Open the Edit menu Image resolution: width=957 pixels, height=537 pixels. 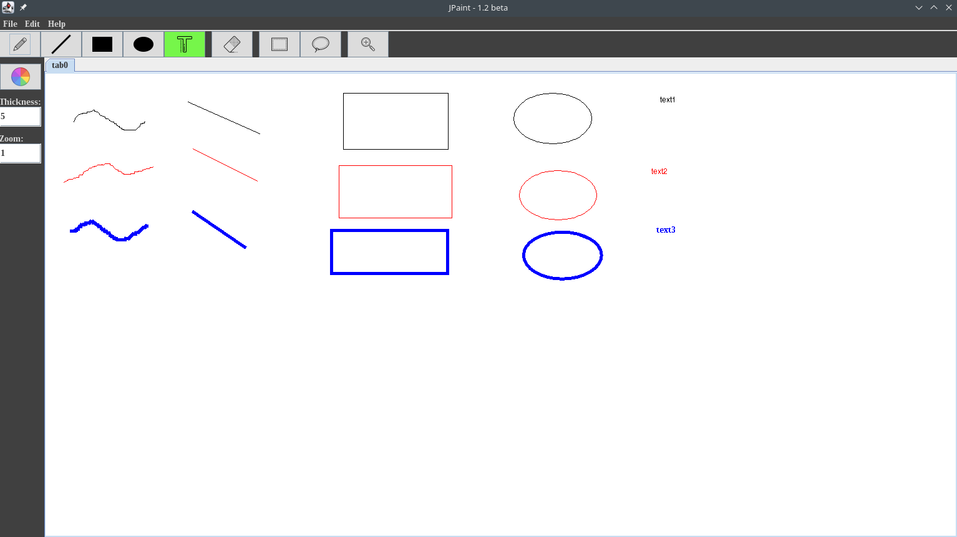[x=32, y=24]
